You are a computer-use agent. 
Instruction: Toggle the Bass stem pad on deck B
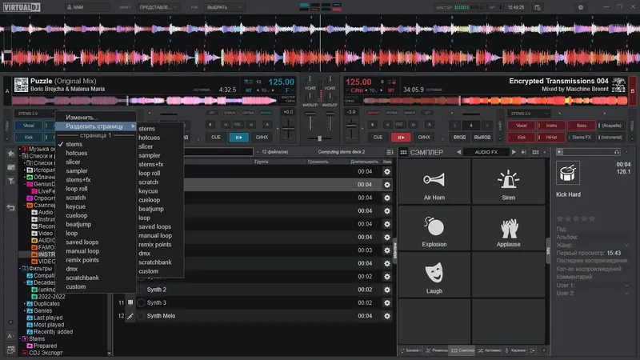[582, 126]
